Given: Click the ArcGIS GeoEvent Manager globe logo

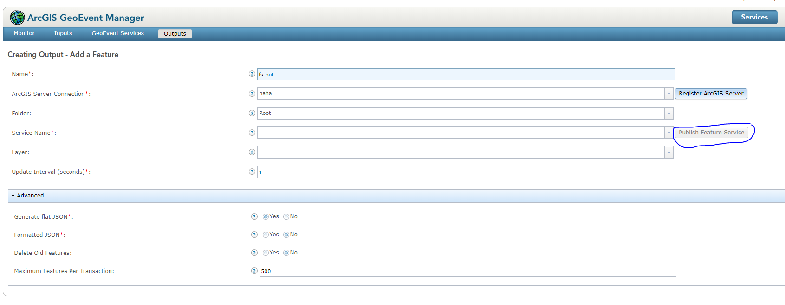Looking at the screenshot, I should tap(17, 18).
